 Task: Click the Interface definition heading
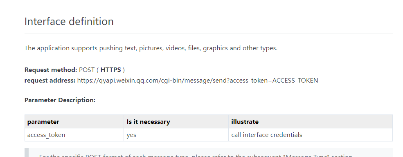[x=69, y=21]
